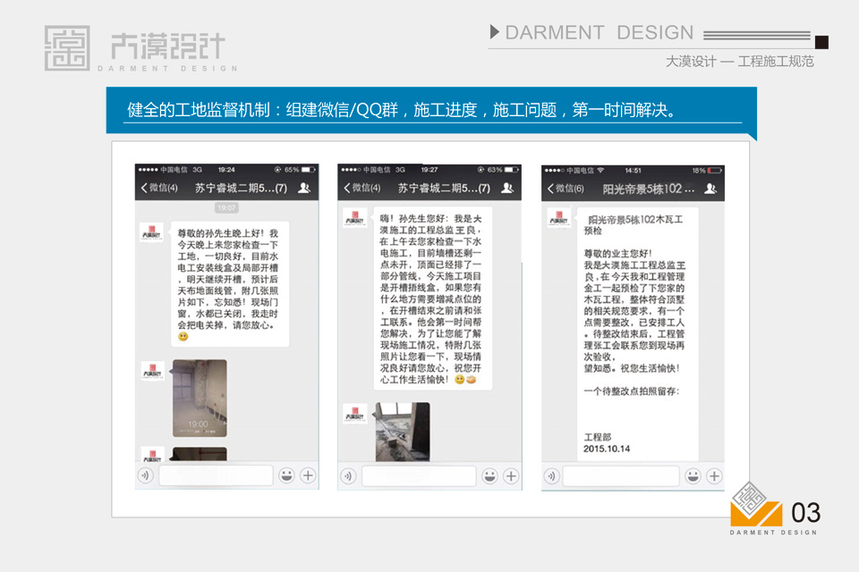Open construction photo in 19:27 chat
Image resolution: width=859 pixels, height=572 pixels.
click(403, 432)
